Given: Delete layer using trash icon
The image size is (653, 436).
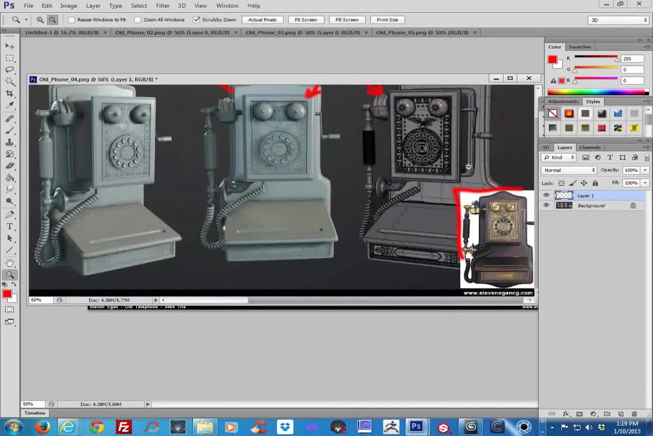Looking at the screenshot, I should [x=634, y=414].
